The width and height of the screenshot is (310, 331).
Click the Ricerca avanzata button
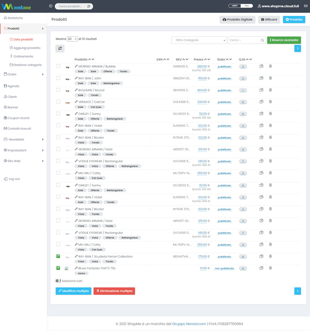[284, 40]
